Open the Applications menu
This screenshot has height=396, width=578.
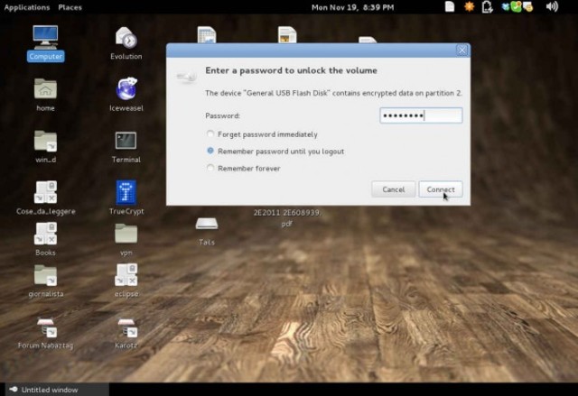27,7
